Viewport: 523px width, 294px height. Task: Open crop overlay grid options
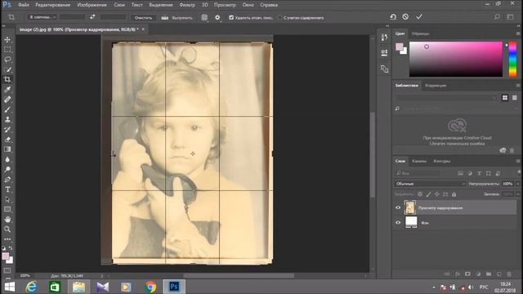204,17
